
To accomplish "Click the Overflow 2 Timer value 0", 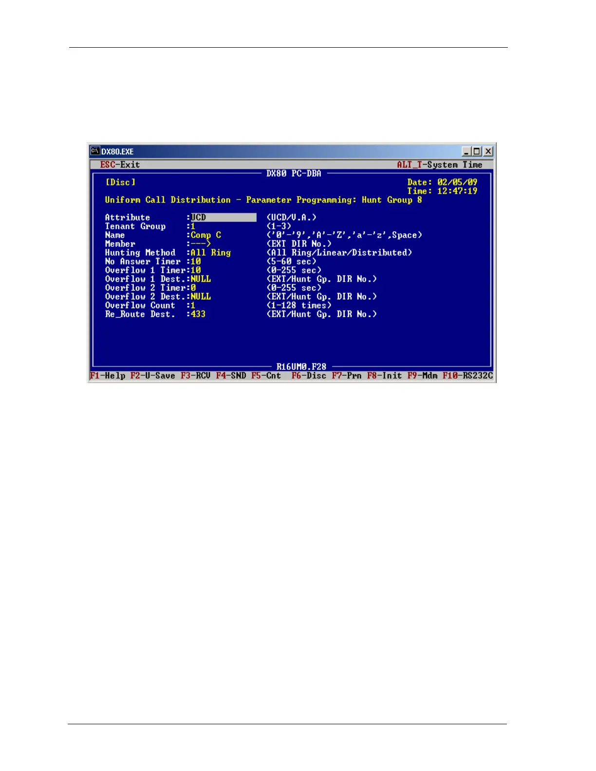I will click(x=193, y=288).
